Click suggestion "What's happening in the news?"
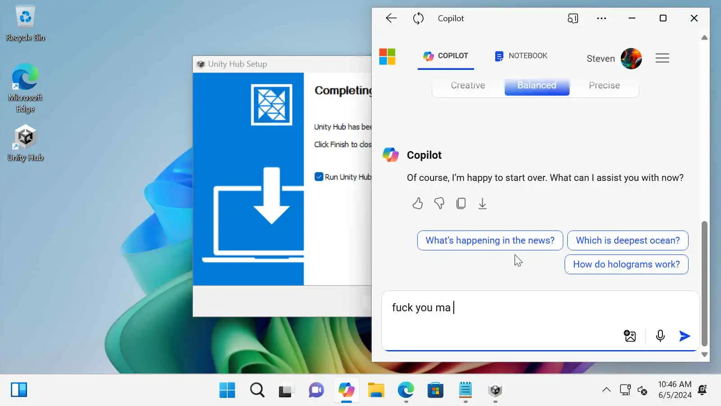The width and height of the screenshot is (721, 406). tap(490, 240)
